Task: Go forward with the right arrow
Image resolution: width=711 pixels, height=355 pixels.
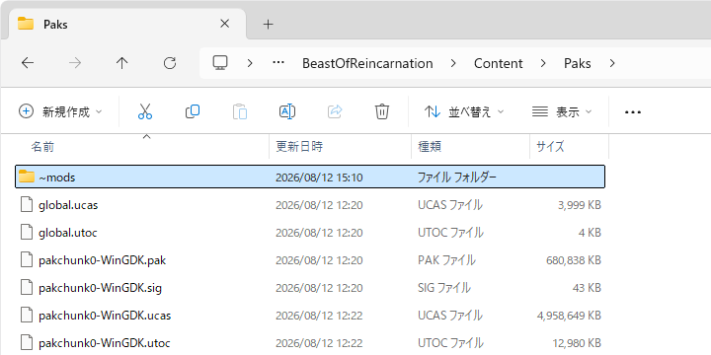Action: pos(75,63)
